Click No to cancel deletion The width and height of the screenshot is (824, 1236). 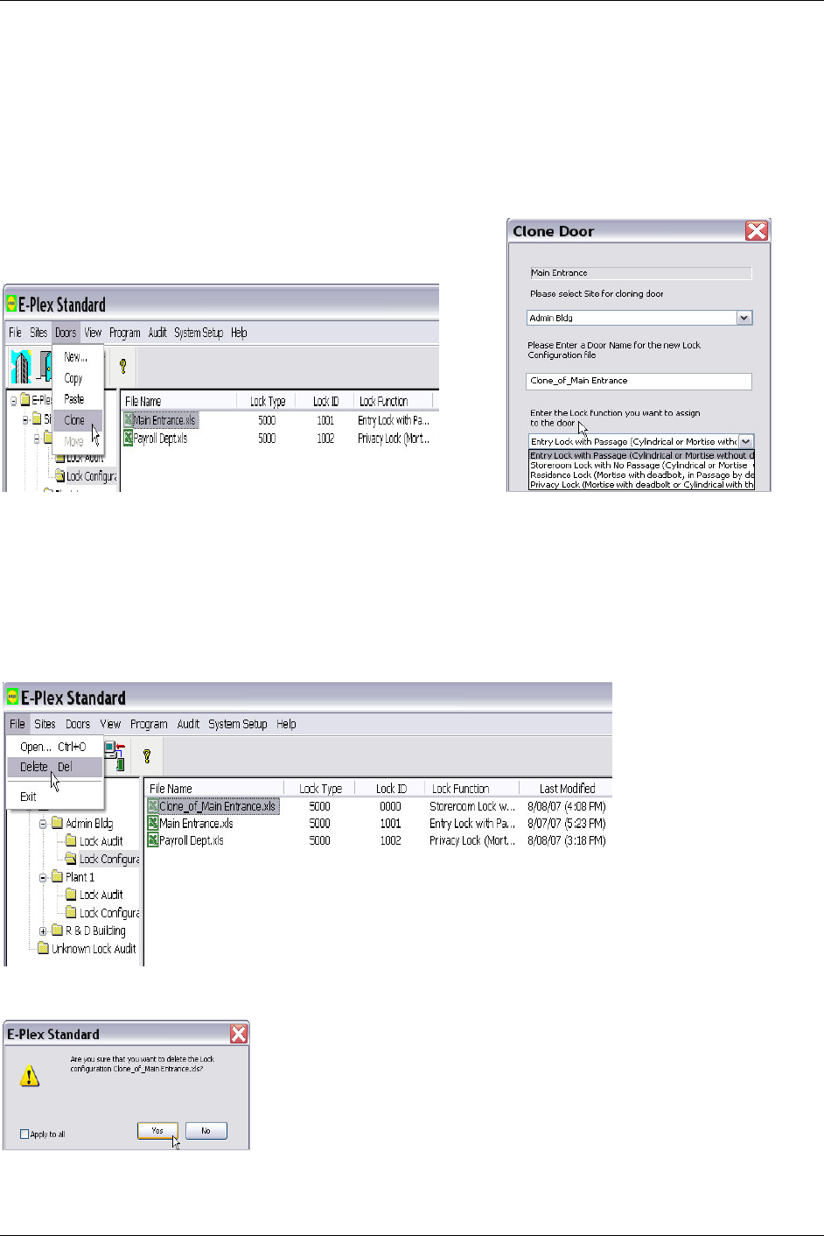[x=206, y=1131]
